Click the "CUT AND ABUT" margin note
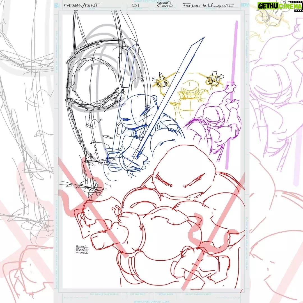Screen dimensions: 303x303 [137, 294]
